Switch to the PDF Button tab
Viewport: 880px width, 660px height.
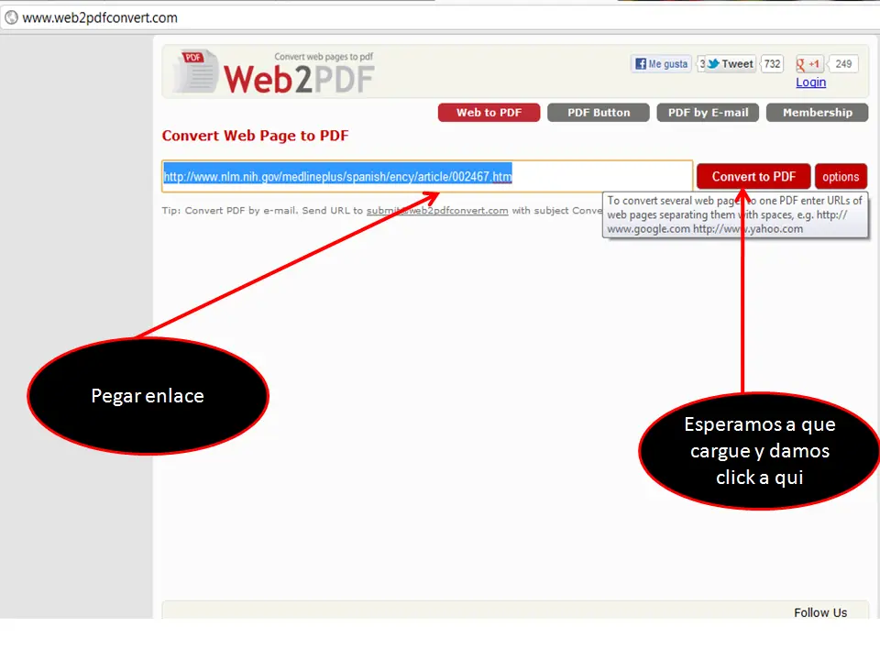(x=599, y=112)
